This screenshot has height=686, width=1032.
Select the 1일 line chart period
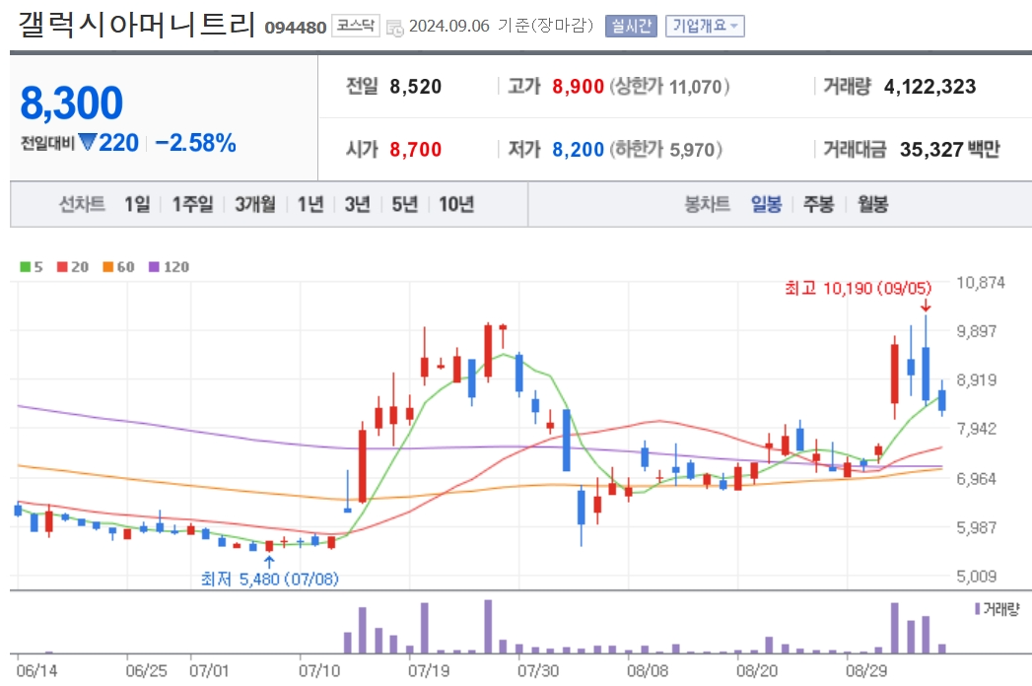[138, 204]
